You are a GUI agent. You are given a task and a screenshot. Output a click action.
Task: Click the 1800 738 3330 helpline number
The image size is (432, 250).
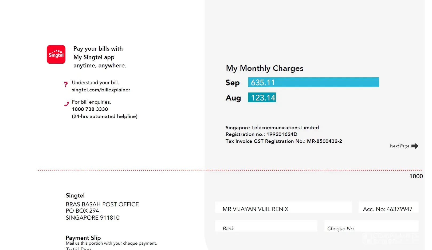90,109
